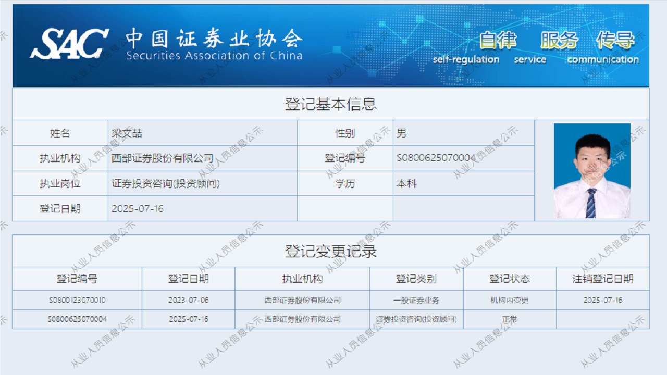Open the registrant's ID photo
Viewport: 667px width, 375px height.
pos(592,171)
